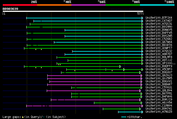Viewport: 177px width, 119px height.
Task: Select the 577 query end position
Action: (140, 13)
